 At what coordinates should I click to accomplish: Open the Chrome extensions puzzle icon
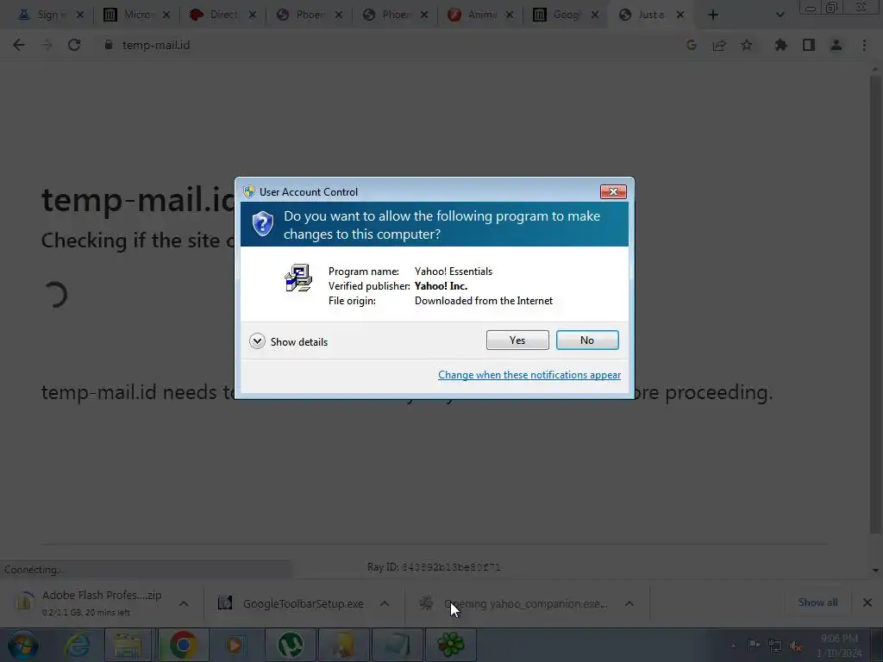tap(780, 45)
